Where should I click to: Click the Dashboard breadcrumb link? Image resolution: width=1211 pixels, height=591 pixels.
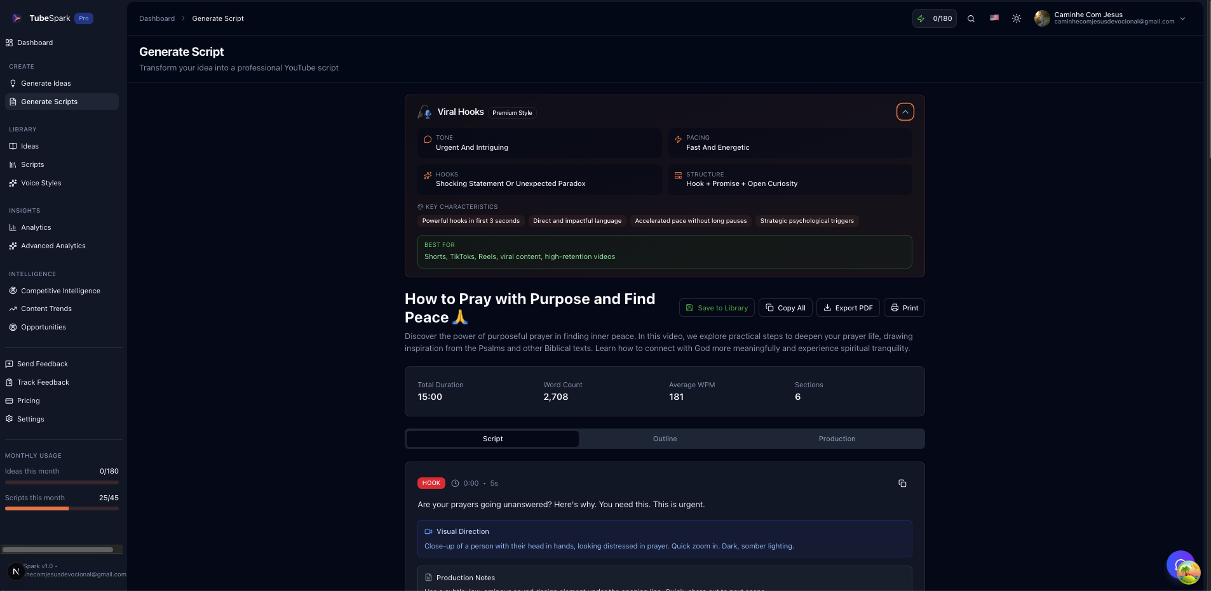pyautogui.click(x=157, y=18)
